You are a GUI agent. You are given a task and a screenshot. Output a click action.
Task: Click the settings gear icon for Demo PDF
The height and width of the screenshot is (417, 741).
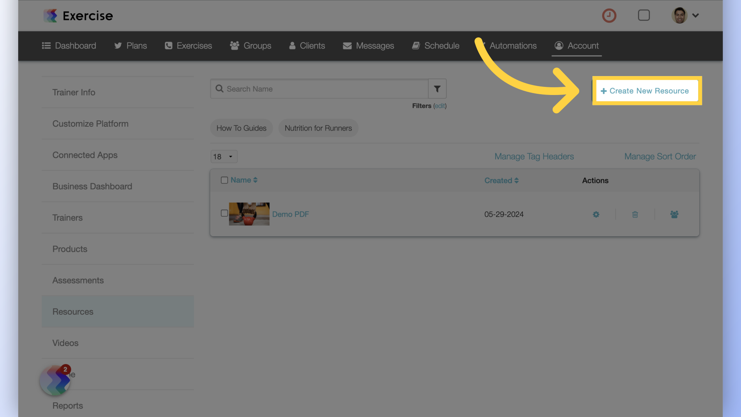click(596, 214)
